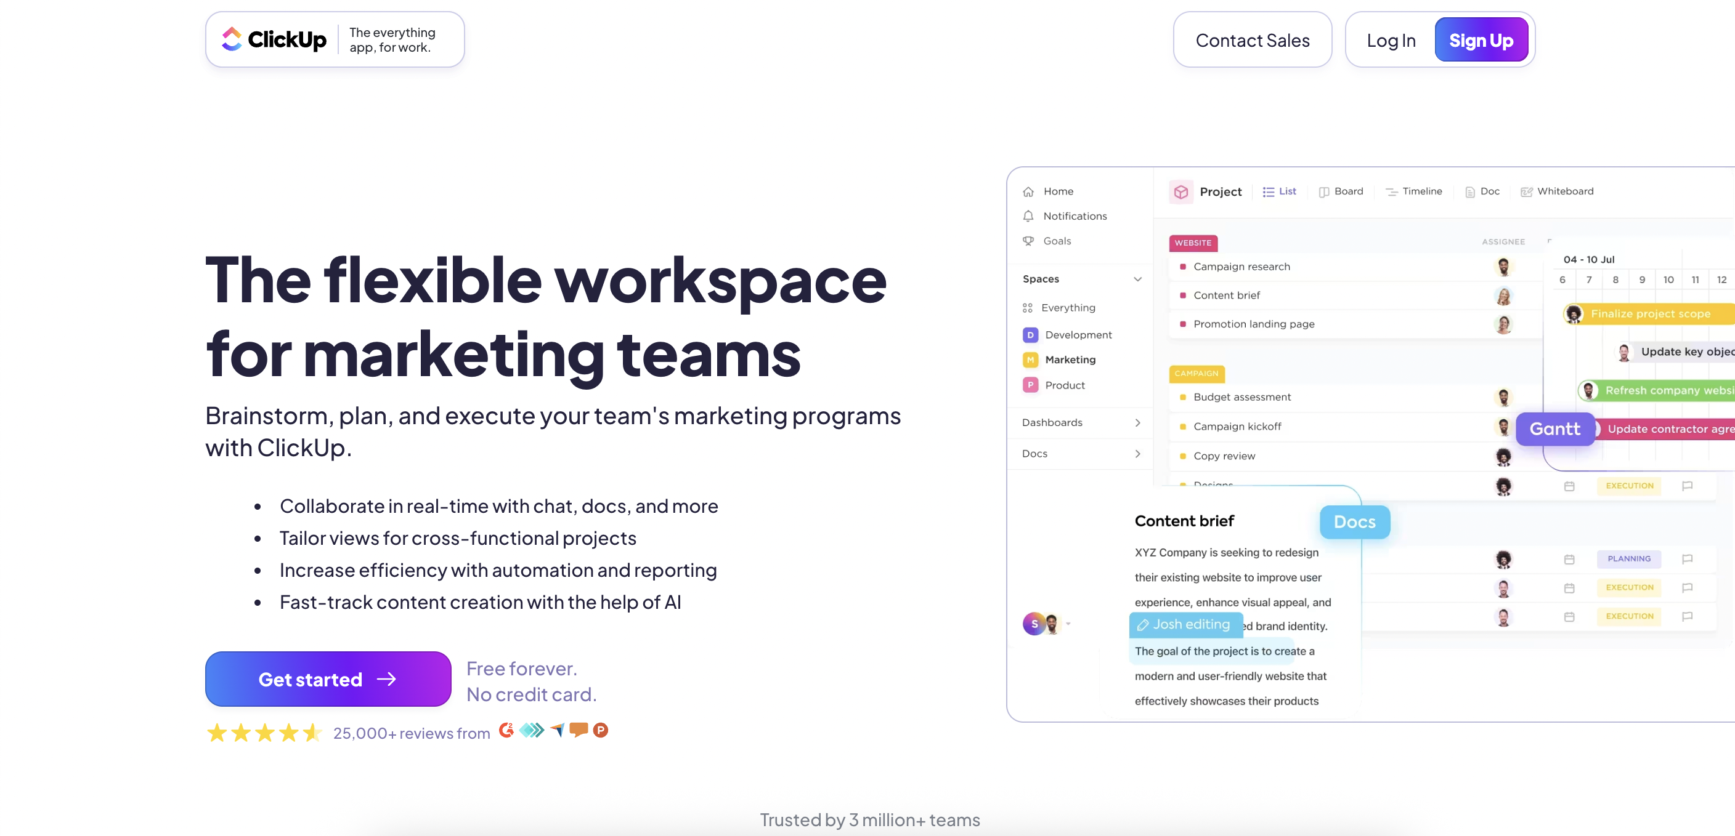Click the purple S user avatar
The width and height of the screenshot is (1735, 836).
(1034, 624)
